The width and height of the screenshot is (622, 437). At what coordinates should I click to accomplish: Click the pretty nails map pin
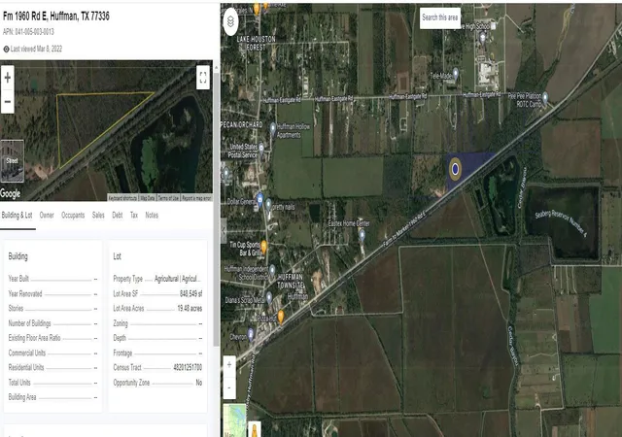[x=268, y=204]
